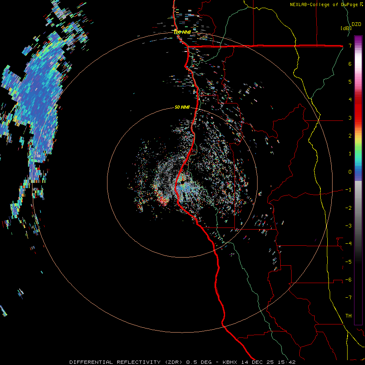Click the -4 value on color scale

pos(348,244)
